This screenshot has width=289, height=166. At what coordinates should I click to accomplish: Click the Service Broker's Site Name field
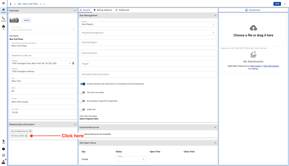tap(43, 46)
